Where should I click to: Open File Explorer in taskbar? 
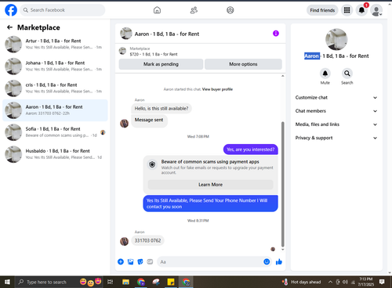[x=125, y=282]
